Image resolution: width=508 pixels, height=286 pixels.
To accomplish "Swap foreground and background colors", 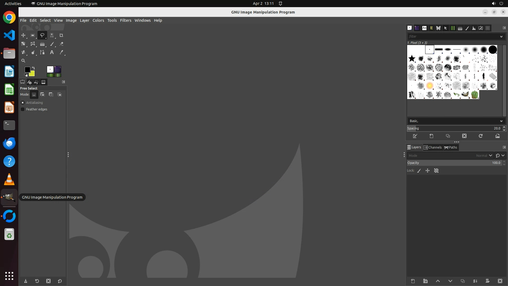I will click(34, 68).
